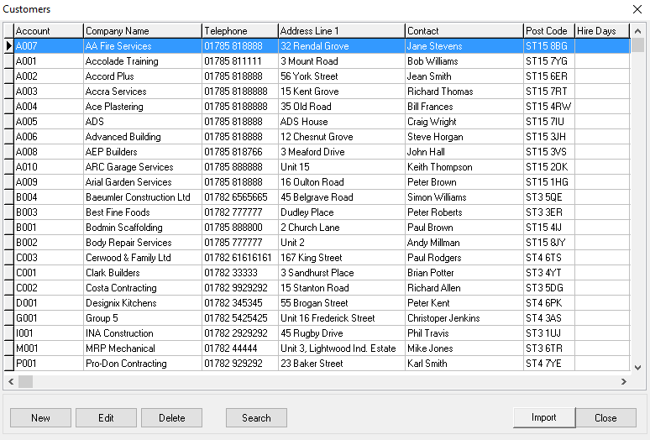650x440 pixels.
Task: Select the Accolade Training row
Action: coord(322,61)
